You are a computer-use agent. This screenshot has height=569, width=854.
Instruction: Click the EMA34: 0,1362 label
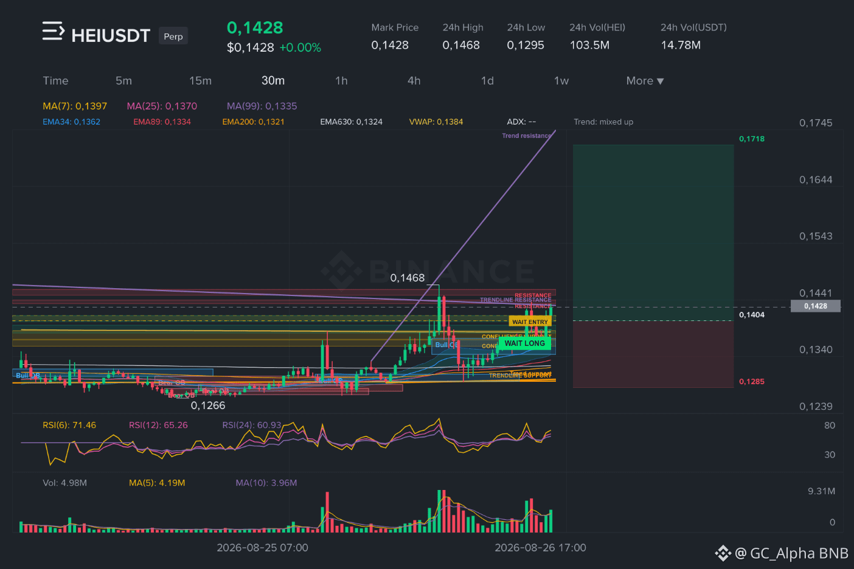(x=71, y=122)
